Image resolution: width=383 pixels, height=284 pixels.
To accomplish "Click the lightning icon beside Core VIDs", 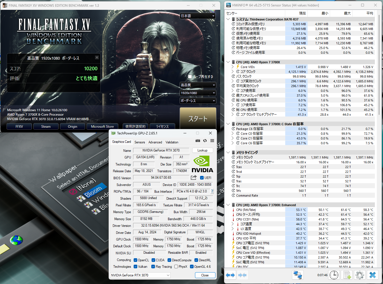I will (x=238, y=67).
